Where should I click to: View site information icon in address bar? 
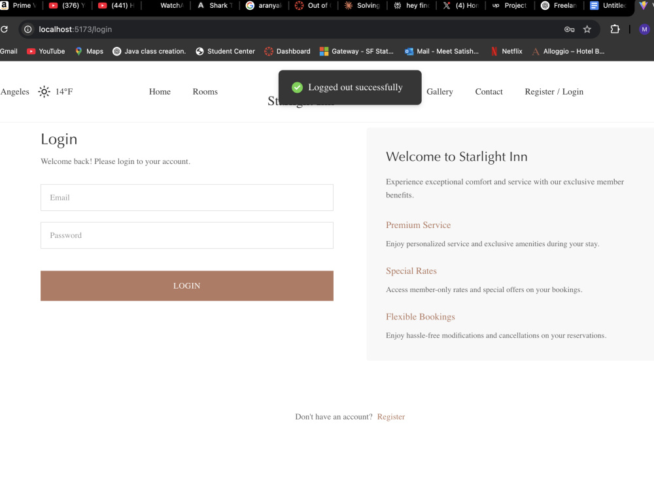28,29
